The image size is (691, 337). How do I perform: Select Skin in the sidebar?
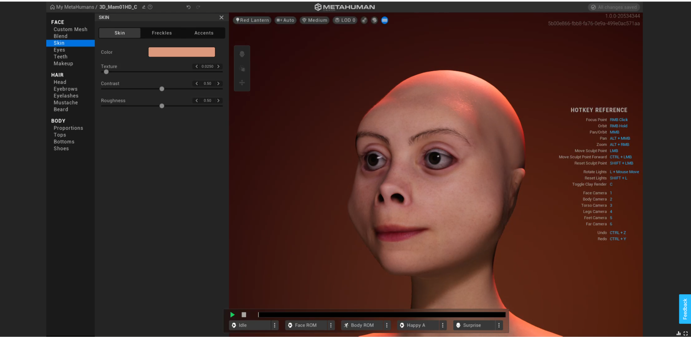coord(70,43)
